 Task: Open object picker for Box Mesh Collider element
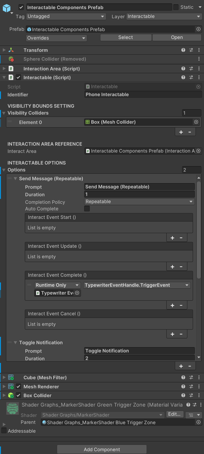point(196,122)
